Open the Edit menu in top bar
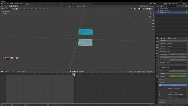 point(8,4)
